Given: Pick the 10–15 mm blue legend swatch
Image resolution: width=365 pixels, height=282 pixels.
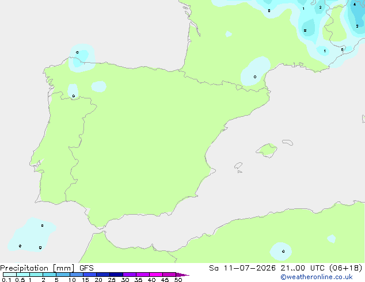Looking at the screenshot, I should coord(77,275).
